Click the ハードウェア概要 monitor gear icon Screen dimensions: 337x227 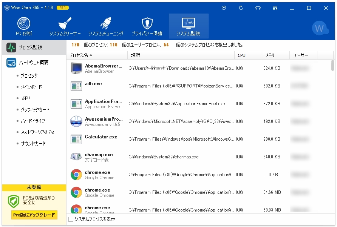[x=11, y=63]
